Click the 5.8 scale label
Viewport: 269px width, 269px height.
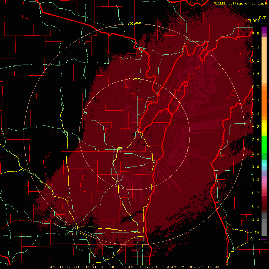(256, 100)
